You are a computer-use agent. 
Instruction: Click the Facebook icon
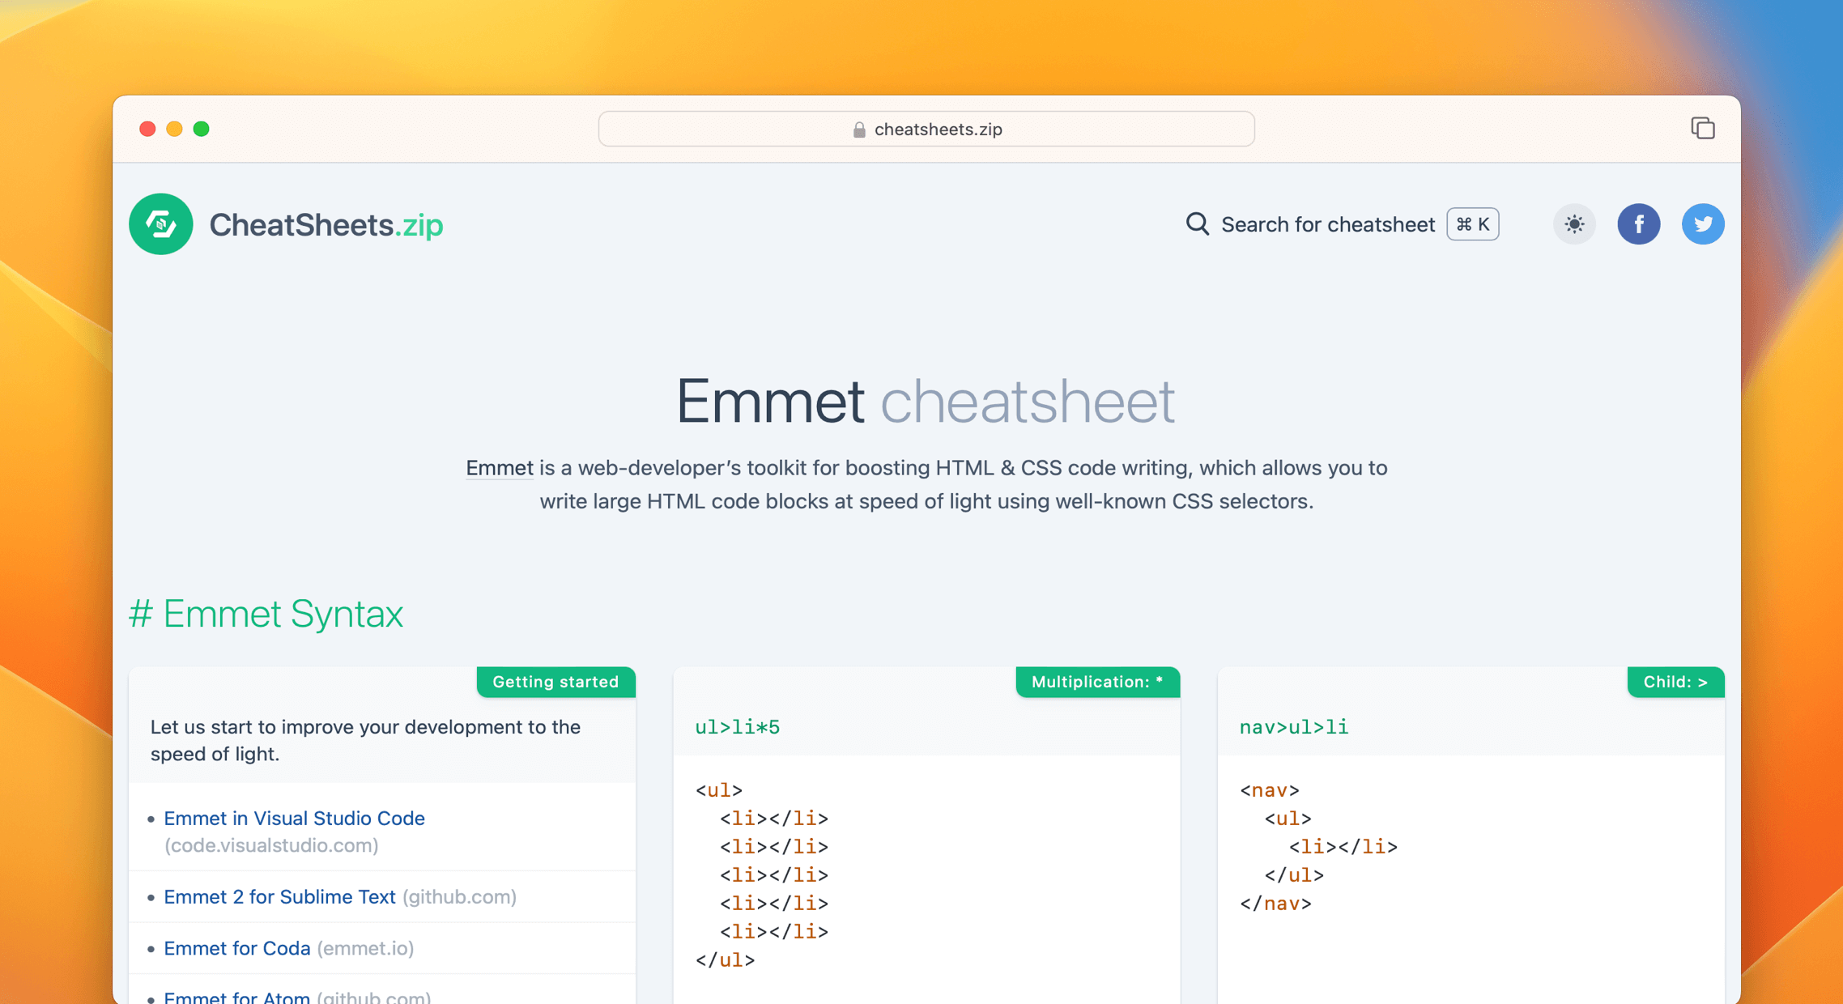(1639, 224)
